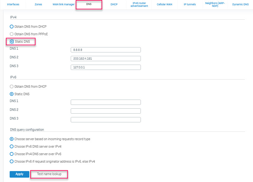This screenshot has width=253, height=182.
Task: Select Obtain DNS from PPPoE option
Action: 12,34
